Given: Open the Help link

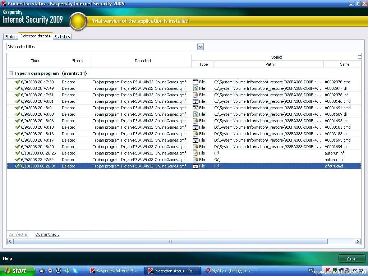Looking at the screenshot, I should tap(8, 258).
